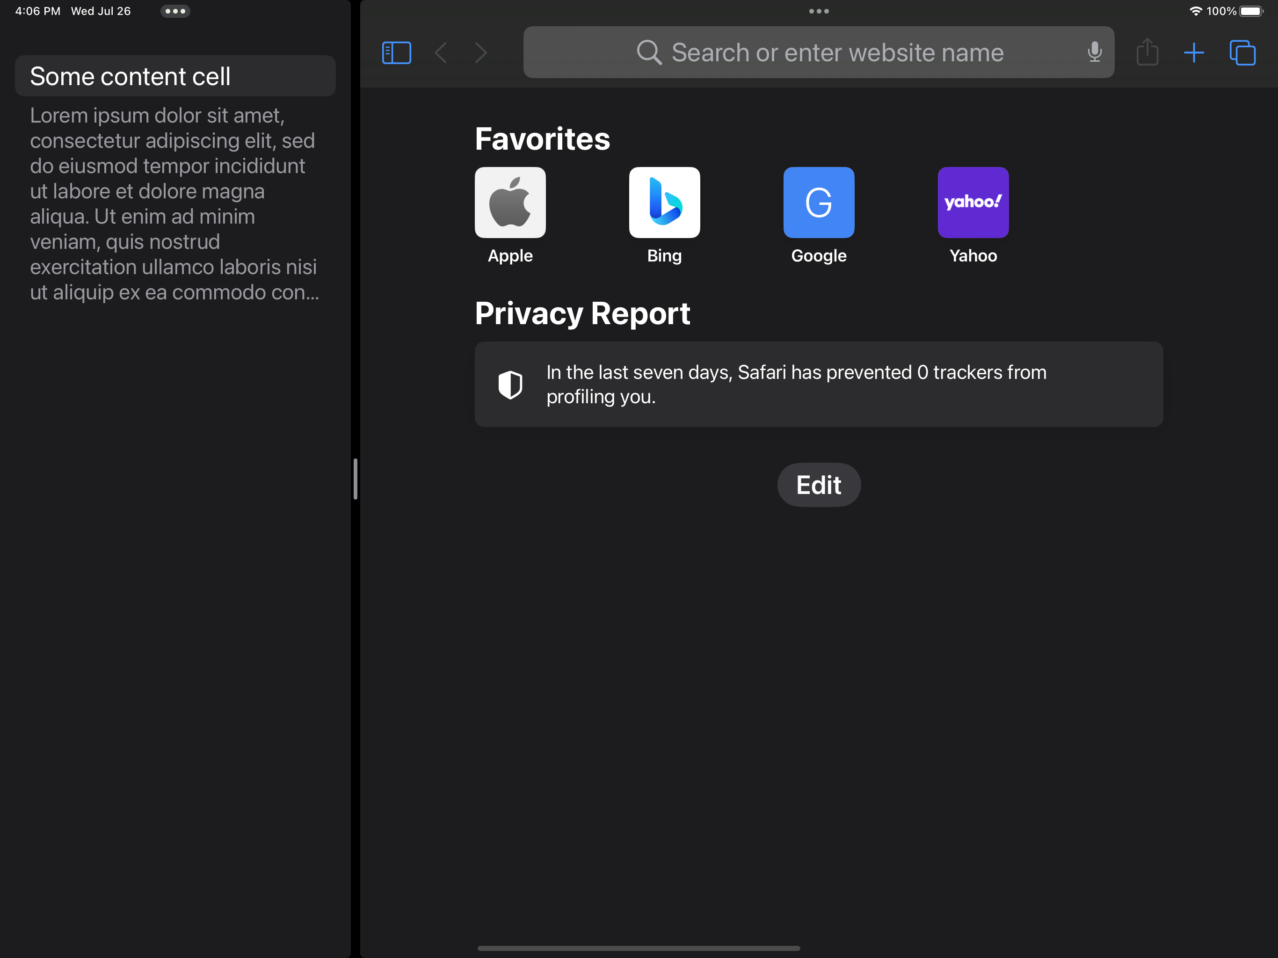Screen dimensions: 1278x958
Task: Open the Privacy Report tracker card
Action: [x=818, y=384]
